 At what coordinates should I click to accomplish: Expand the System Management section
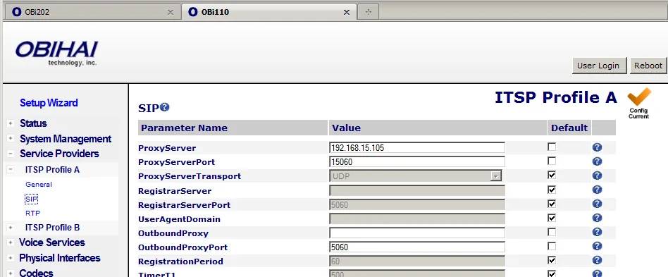click(x=11, y=139)
